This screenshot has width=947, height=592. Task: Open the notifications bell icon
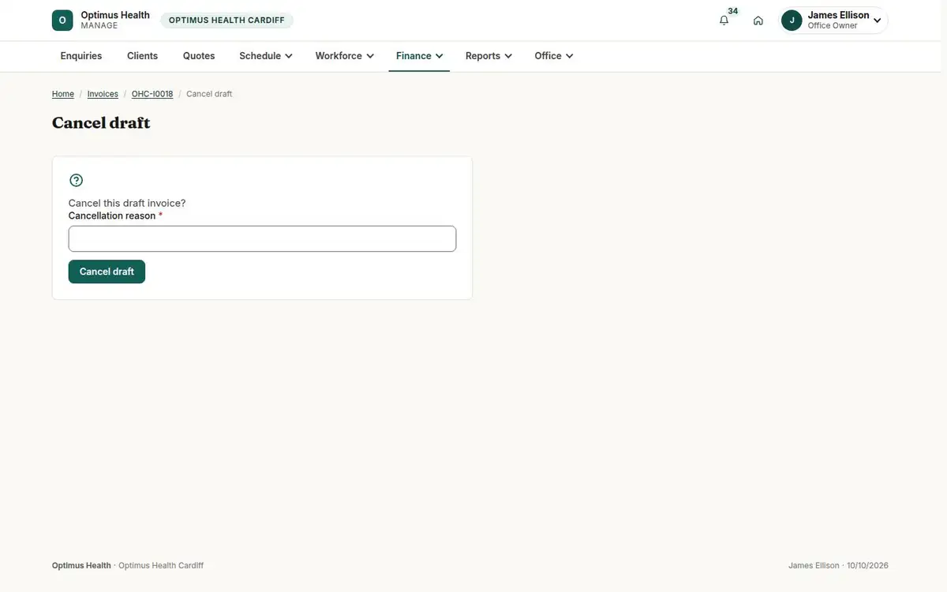click(724, 21)
